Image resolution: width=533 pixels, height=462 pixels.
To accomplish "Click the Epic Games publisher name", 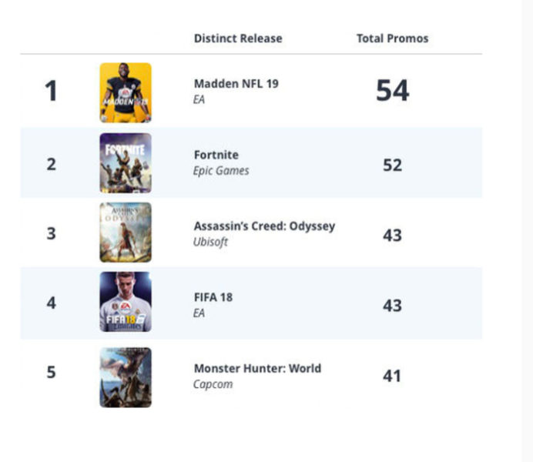I will click(x=221, y=171).
